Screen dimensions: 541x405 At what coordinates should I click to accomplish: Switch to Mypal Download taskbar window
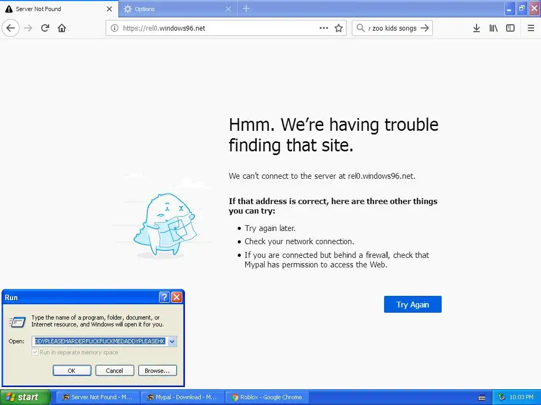(183, 397)
